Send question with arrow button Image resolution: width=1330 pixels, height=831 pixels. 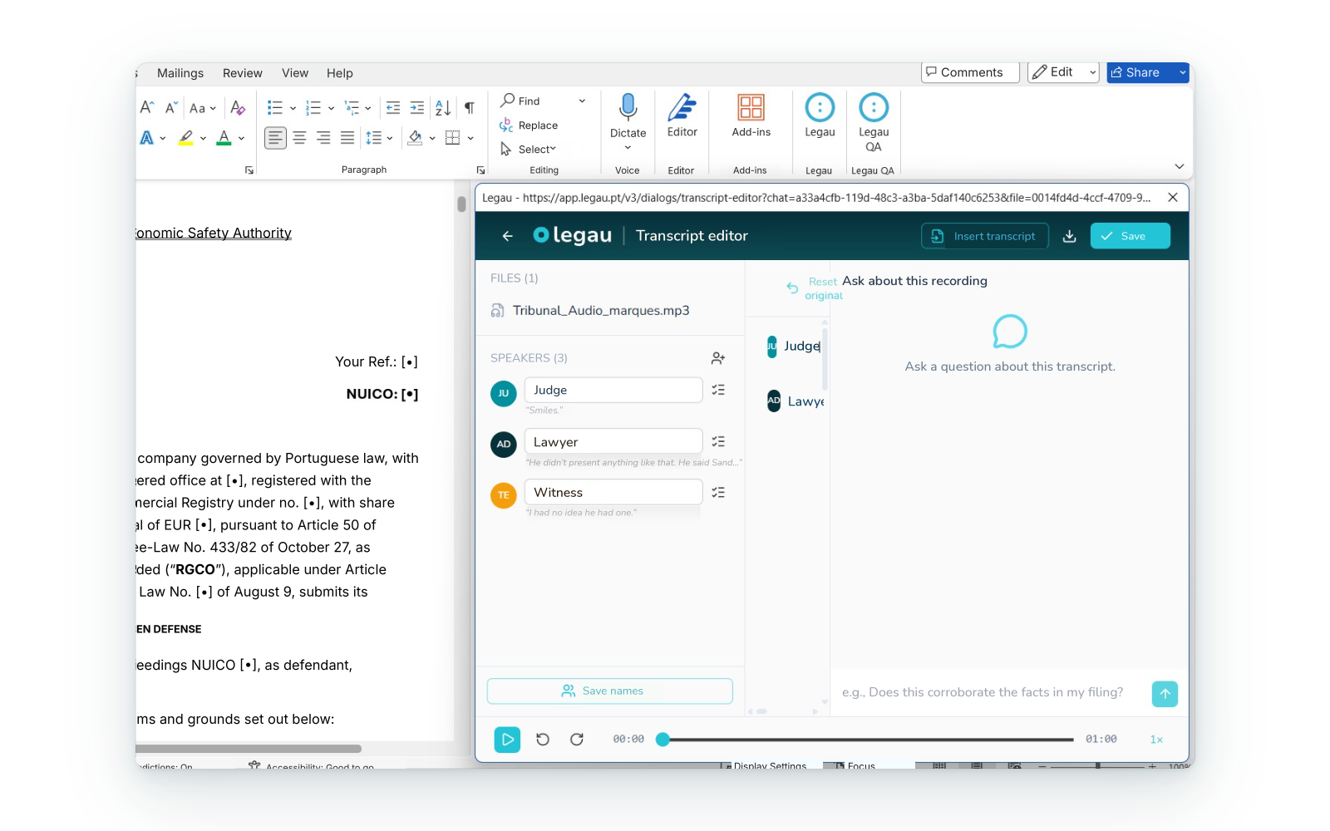tap(1165, 694)
